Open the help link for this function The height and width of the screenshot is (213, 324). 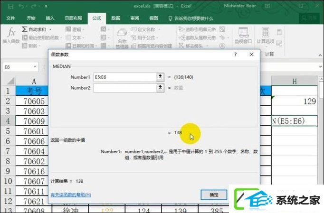pos(71,194)
